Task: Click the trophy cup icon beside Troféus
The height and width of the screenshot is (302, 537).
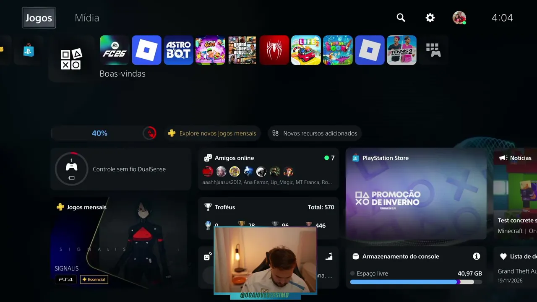Action: click(x=208, y=207)
